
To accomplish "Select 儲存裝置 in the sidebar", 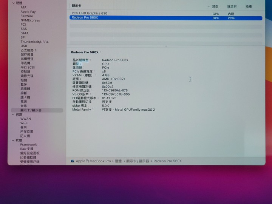I will (27, 54).
